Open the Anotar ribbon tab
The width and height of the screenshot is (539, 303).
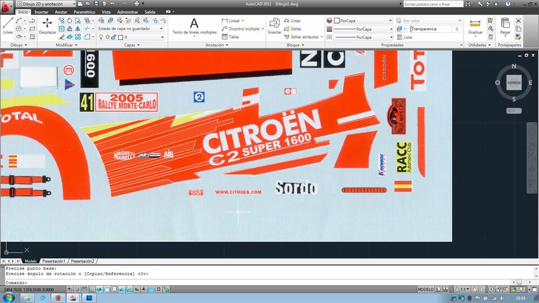click(61, 12)
